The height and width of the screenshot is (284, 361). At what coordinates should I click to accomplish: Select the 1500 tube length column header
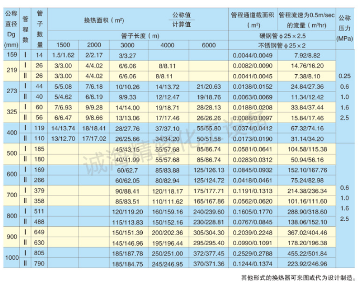click(63, 45)
